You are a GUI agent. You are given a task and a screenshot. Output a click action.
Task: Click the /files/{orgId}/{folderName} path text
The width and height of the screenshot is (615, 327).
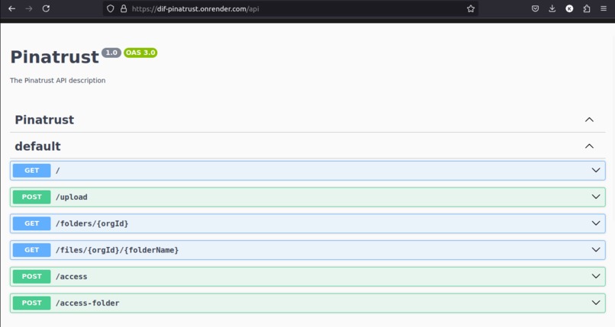pos(117,250)
